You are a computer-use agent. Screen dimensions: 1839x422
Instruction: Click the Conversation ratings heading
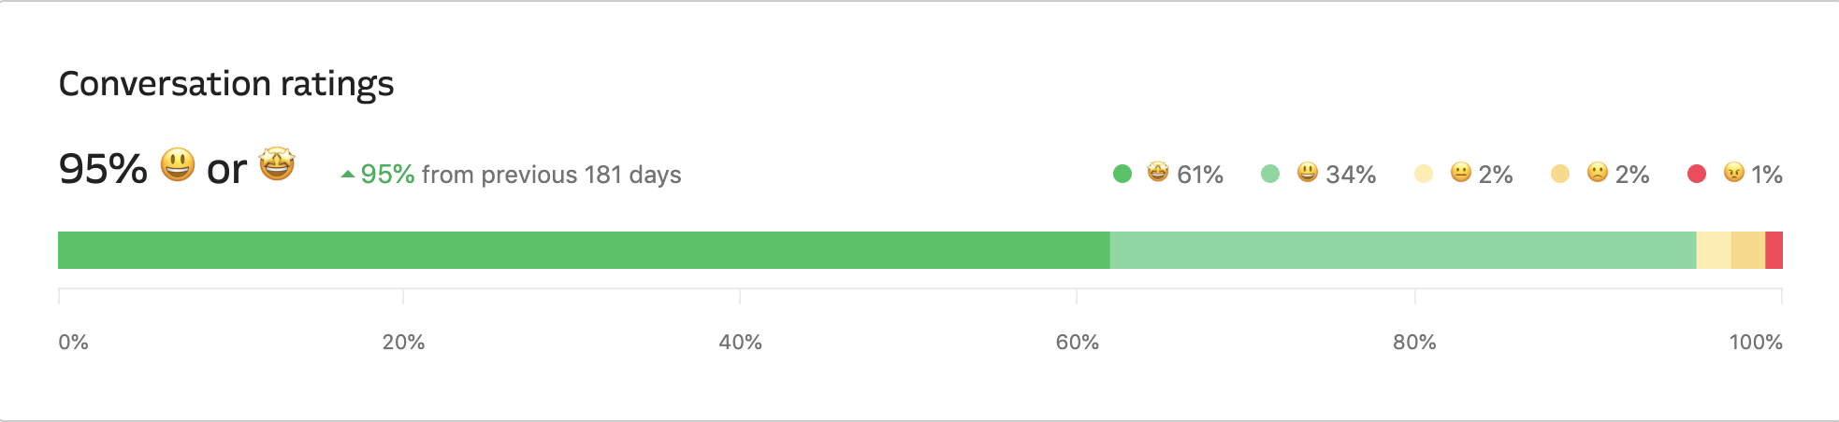(x=226, y=84)
